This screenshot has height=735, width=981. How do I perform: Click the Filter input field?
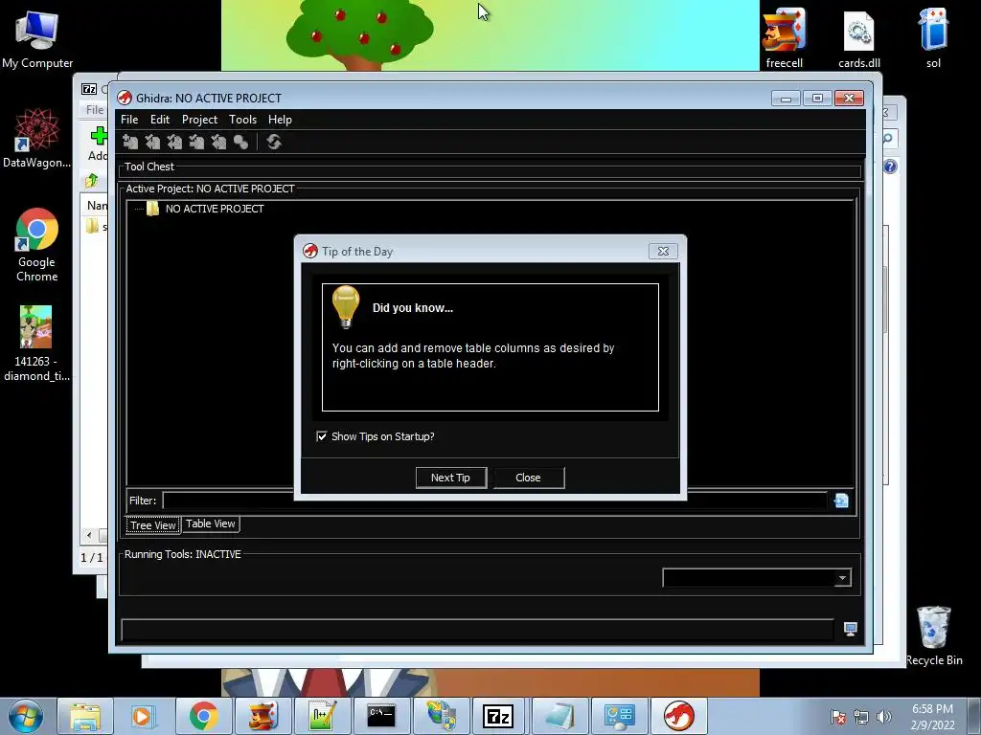494,500
